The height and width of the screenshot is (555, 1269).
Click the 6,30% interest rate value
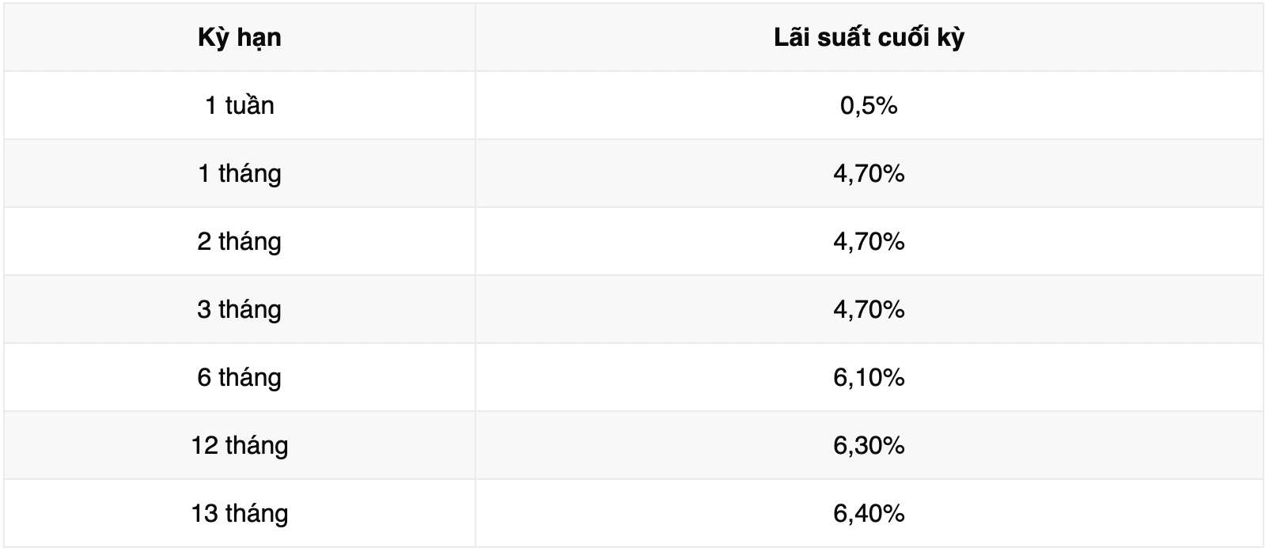pos(869,446)
